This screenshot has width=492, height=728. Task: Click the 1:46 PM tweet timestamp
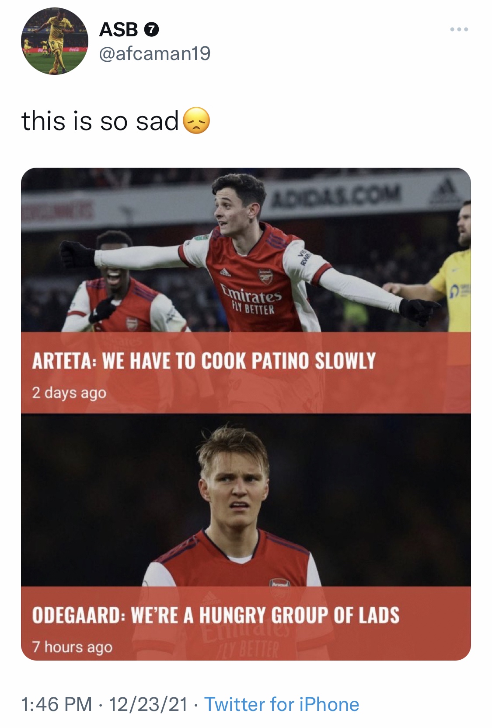point(56,704)
